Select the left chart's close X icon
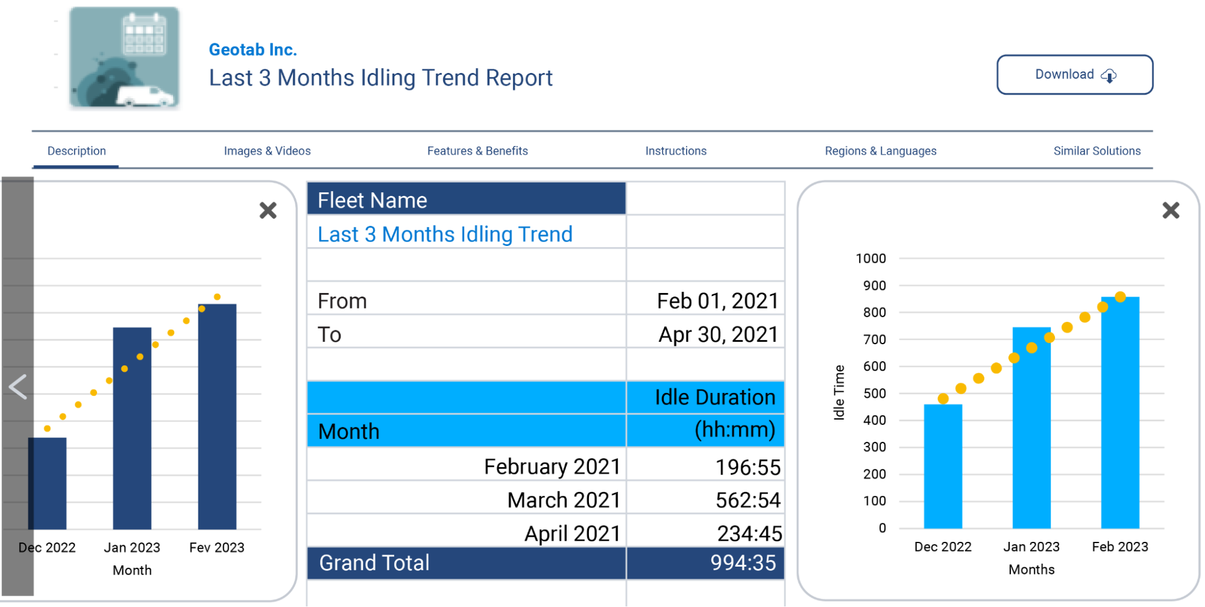 268,210
